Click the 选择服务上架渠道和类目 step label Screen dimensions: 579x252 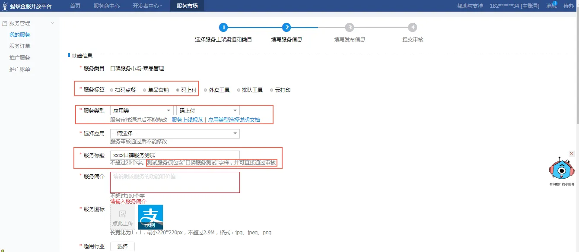(223, 39)
